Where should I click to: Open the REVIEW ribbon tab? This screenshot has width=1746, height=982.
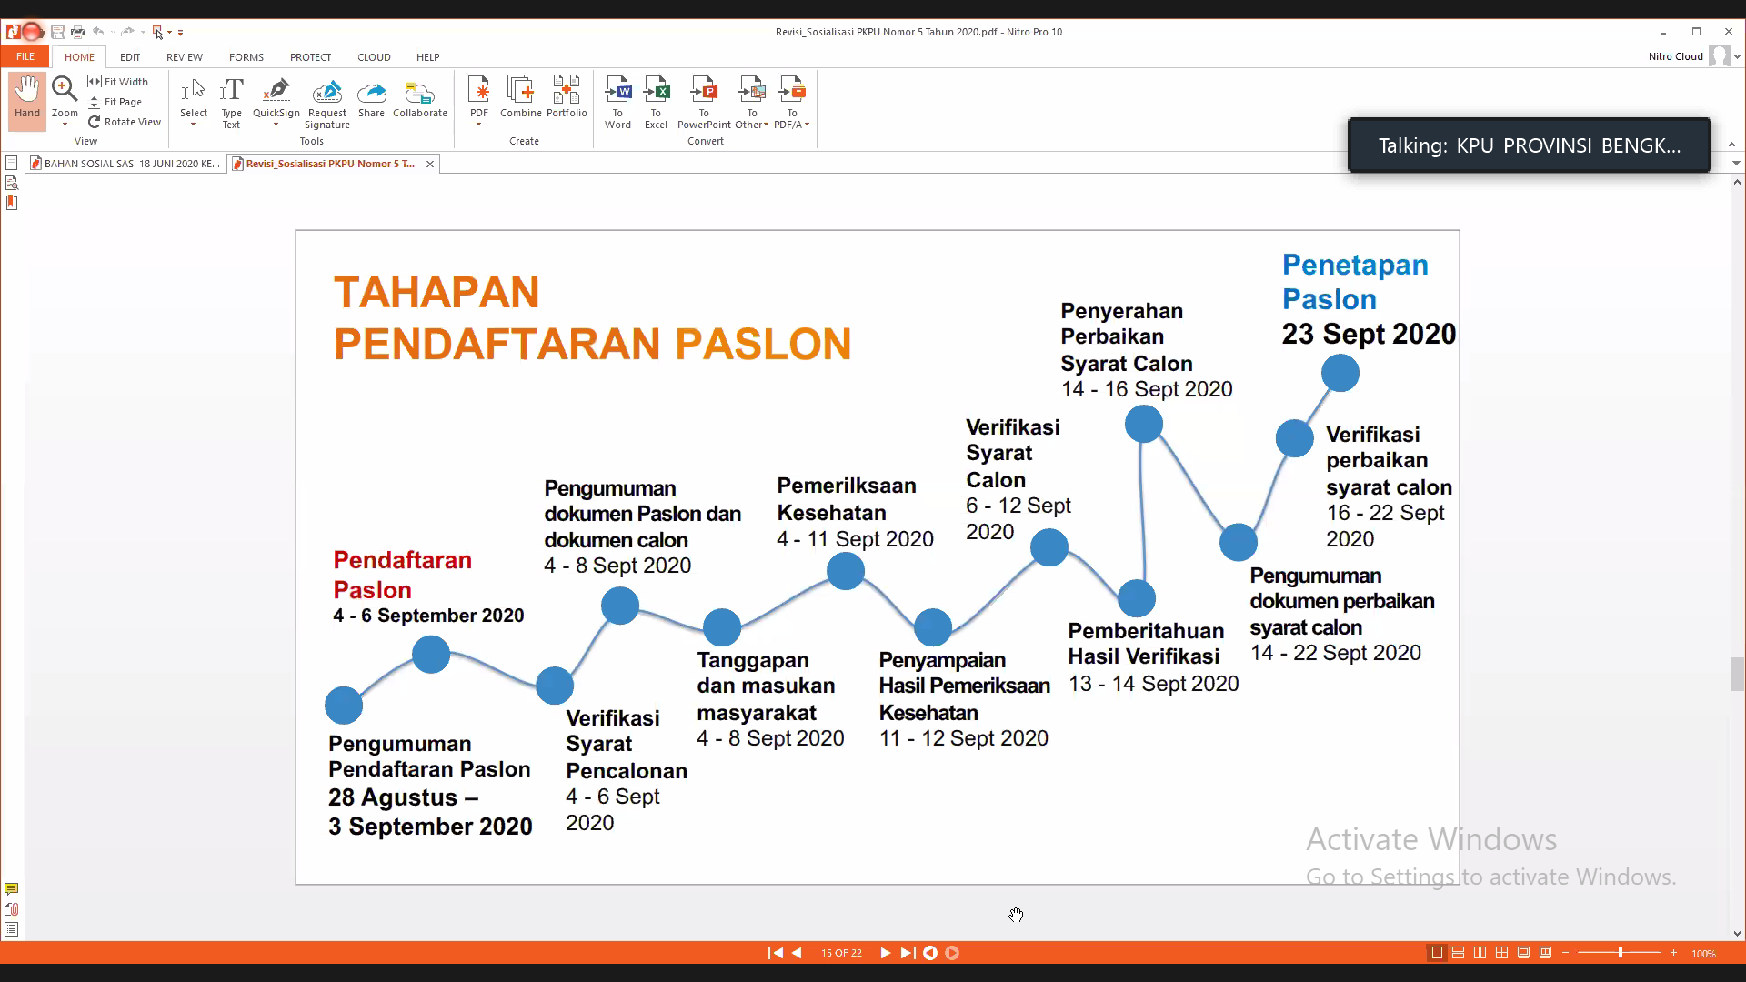[184, 56]
